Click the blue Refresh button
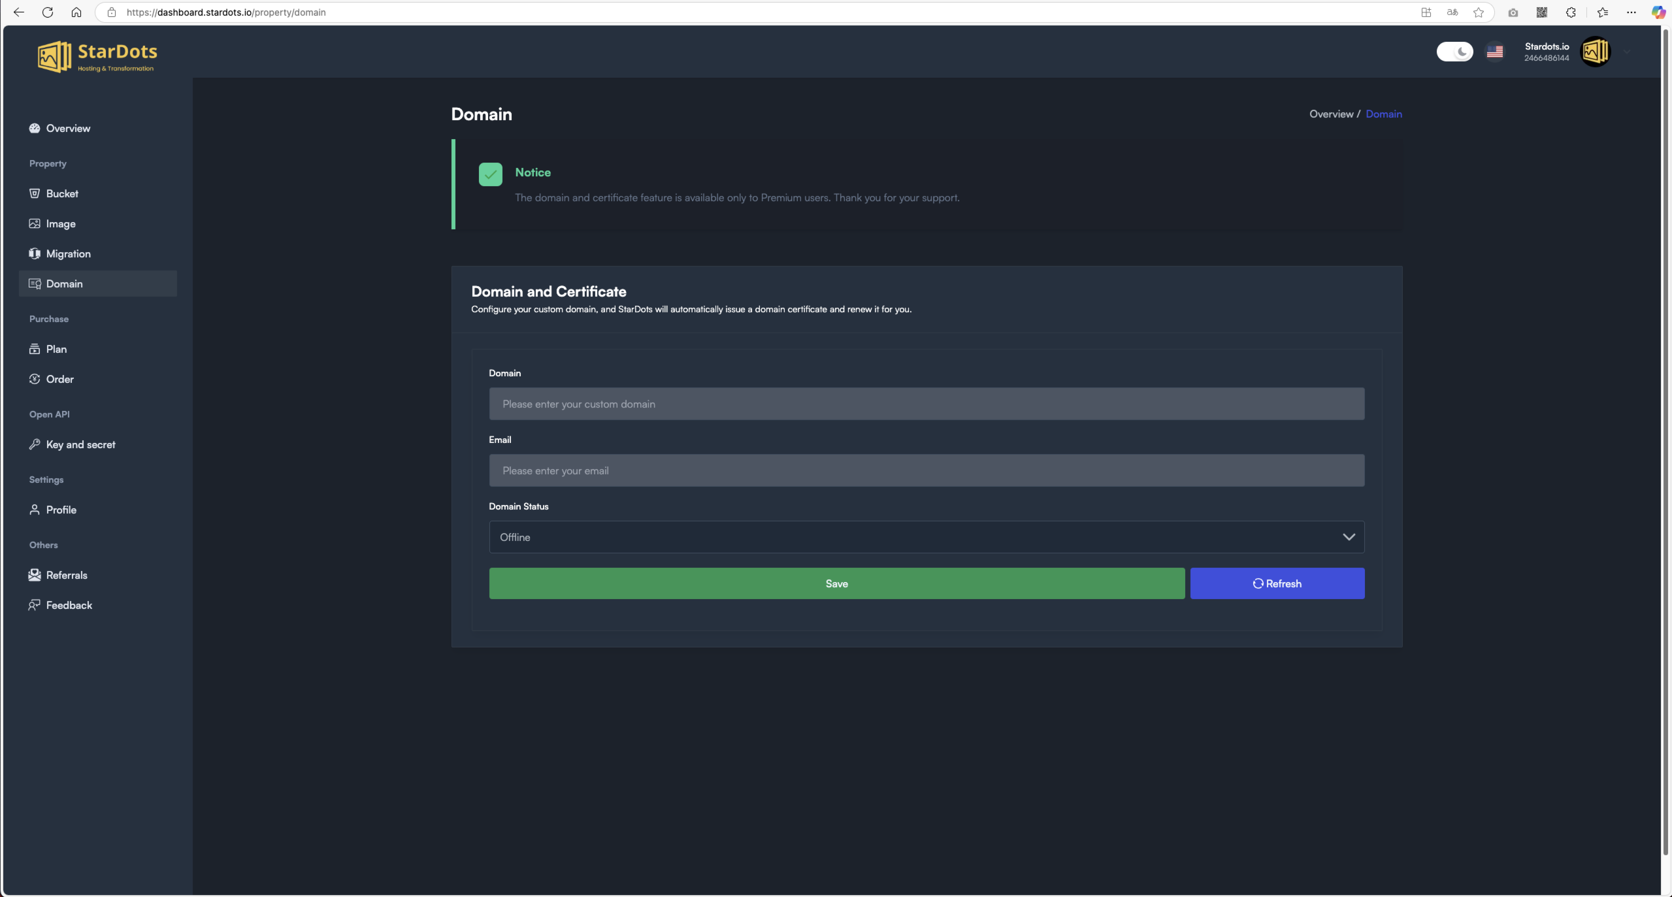Image resolution: width=1672 pixels, height=897 pixels. (x=1277, y=583)
